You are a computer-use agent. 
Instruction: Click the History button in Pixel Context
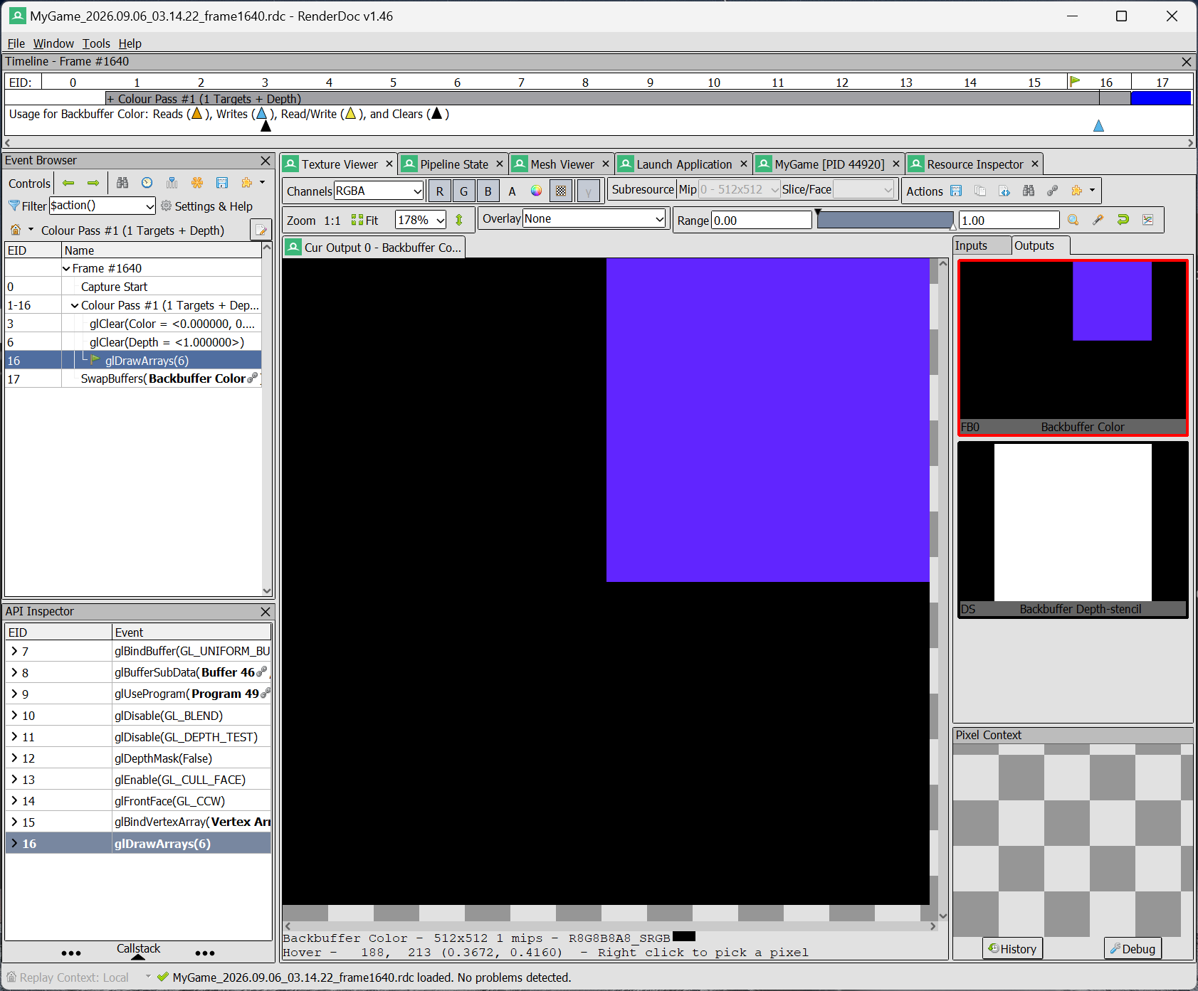[x=1012, y=949]
